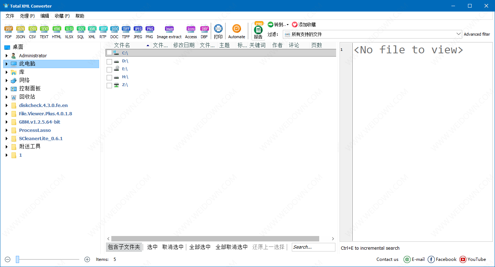
Task: Toggle the include subfolders option
Action: pos(124,247)
